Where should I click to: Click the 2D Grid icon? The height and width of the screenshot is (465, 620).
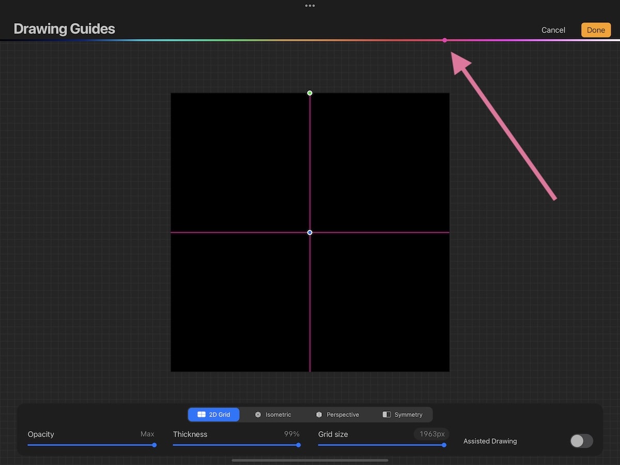click(x=202, y=414)
